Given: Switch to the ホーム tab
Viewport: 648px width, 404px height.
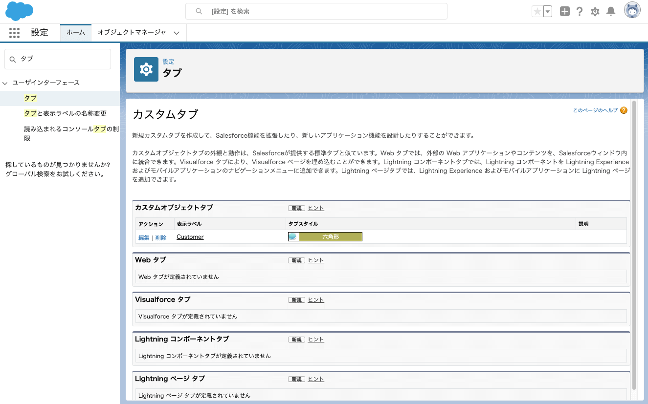Looking at the screenshot, I should point(76,33).
